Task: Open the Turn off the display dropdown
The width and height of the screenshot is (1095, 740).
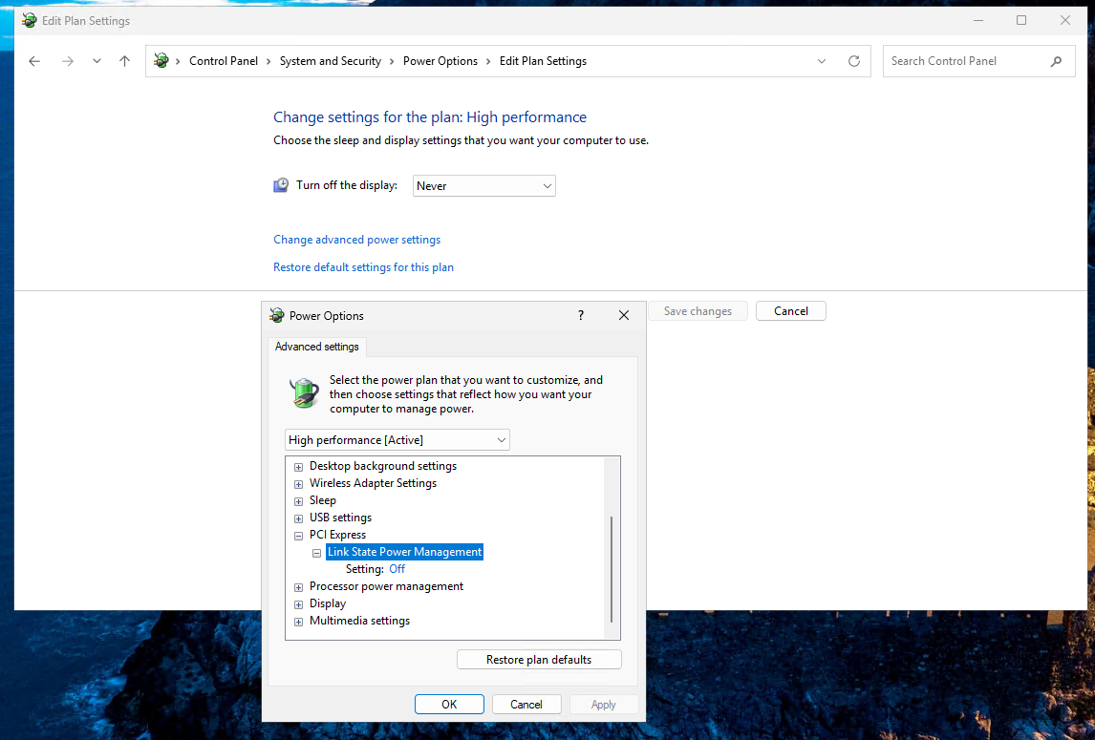Action: 483,185
